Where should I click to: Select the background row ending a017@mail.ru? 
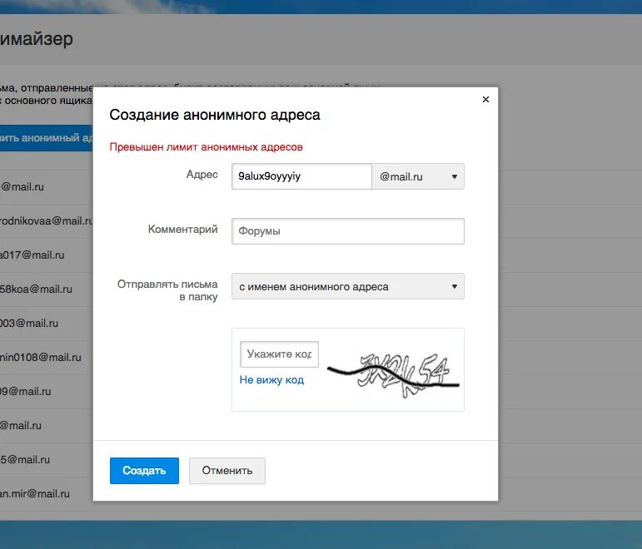click(x=47, y=255)
